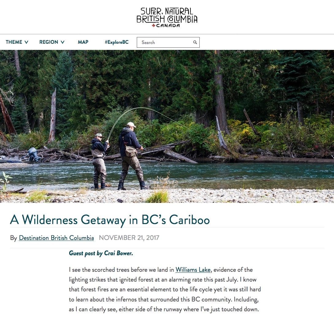Image resolution: width=334 pixels, height=318 pixels.
Task: Click the search magnifying glass icon
Action: coord(195,42)
